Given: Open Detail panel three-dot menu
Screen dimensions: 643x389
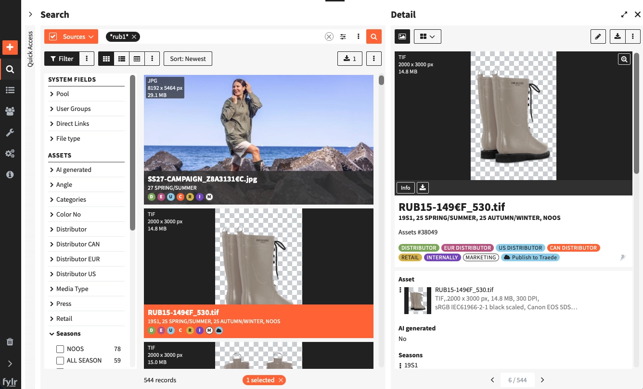Looking at the screenshot, I should click(x=633, y=36).
